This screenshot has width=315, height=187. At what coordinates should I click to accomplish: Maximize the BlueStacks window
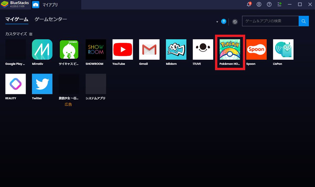point(300,4)
